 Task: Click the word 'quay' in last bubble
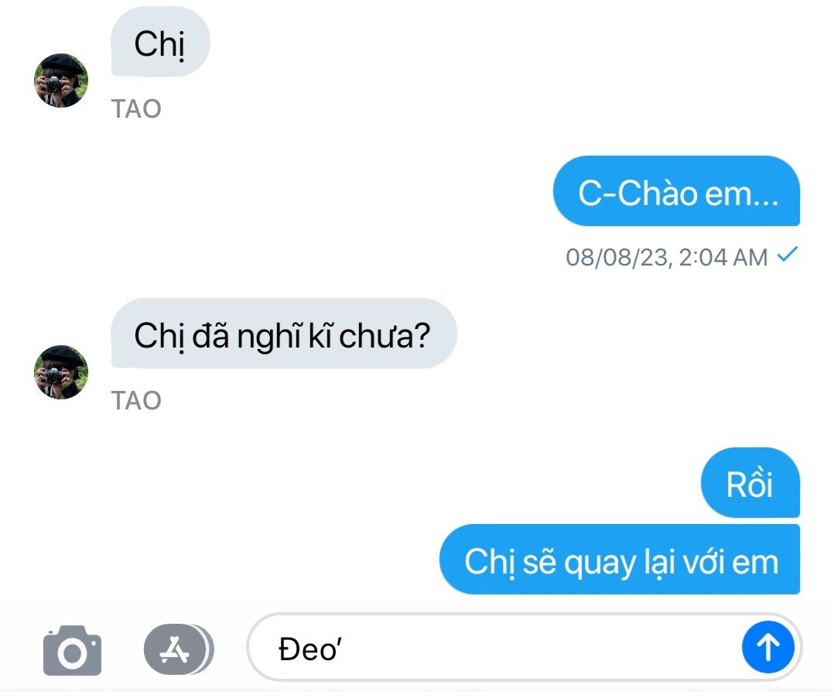coord(600,564)
